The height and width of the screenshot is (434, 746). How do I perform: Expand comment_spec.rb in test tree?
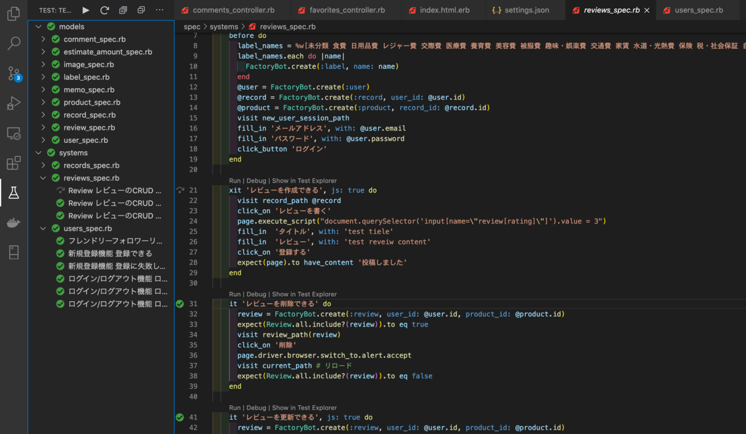[x=44, y=39]
